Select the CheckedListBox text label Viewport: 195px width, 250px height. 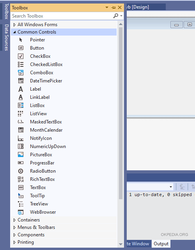click(46, 64)
